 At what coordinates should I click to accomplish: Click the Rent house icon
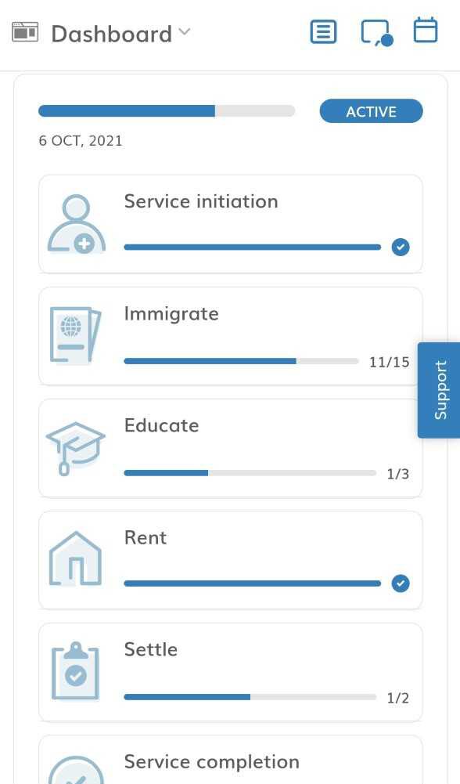pyautogui.click(x=75, y=558)
